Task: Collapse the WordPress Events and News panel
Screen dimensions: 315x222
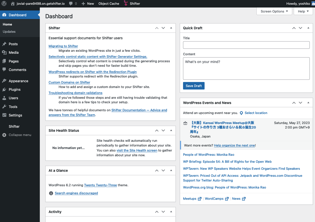Action: coord(308,103)
